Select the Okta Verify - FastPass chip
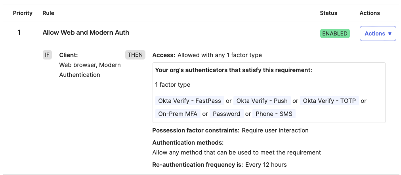The height and width of the screenshot is (175, 401). (x=190, y=101)
